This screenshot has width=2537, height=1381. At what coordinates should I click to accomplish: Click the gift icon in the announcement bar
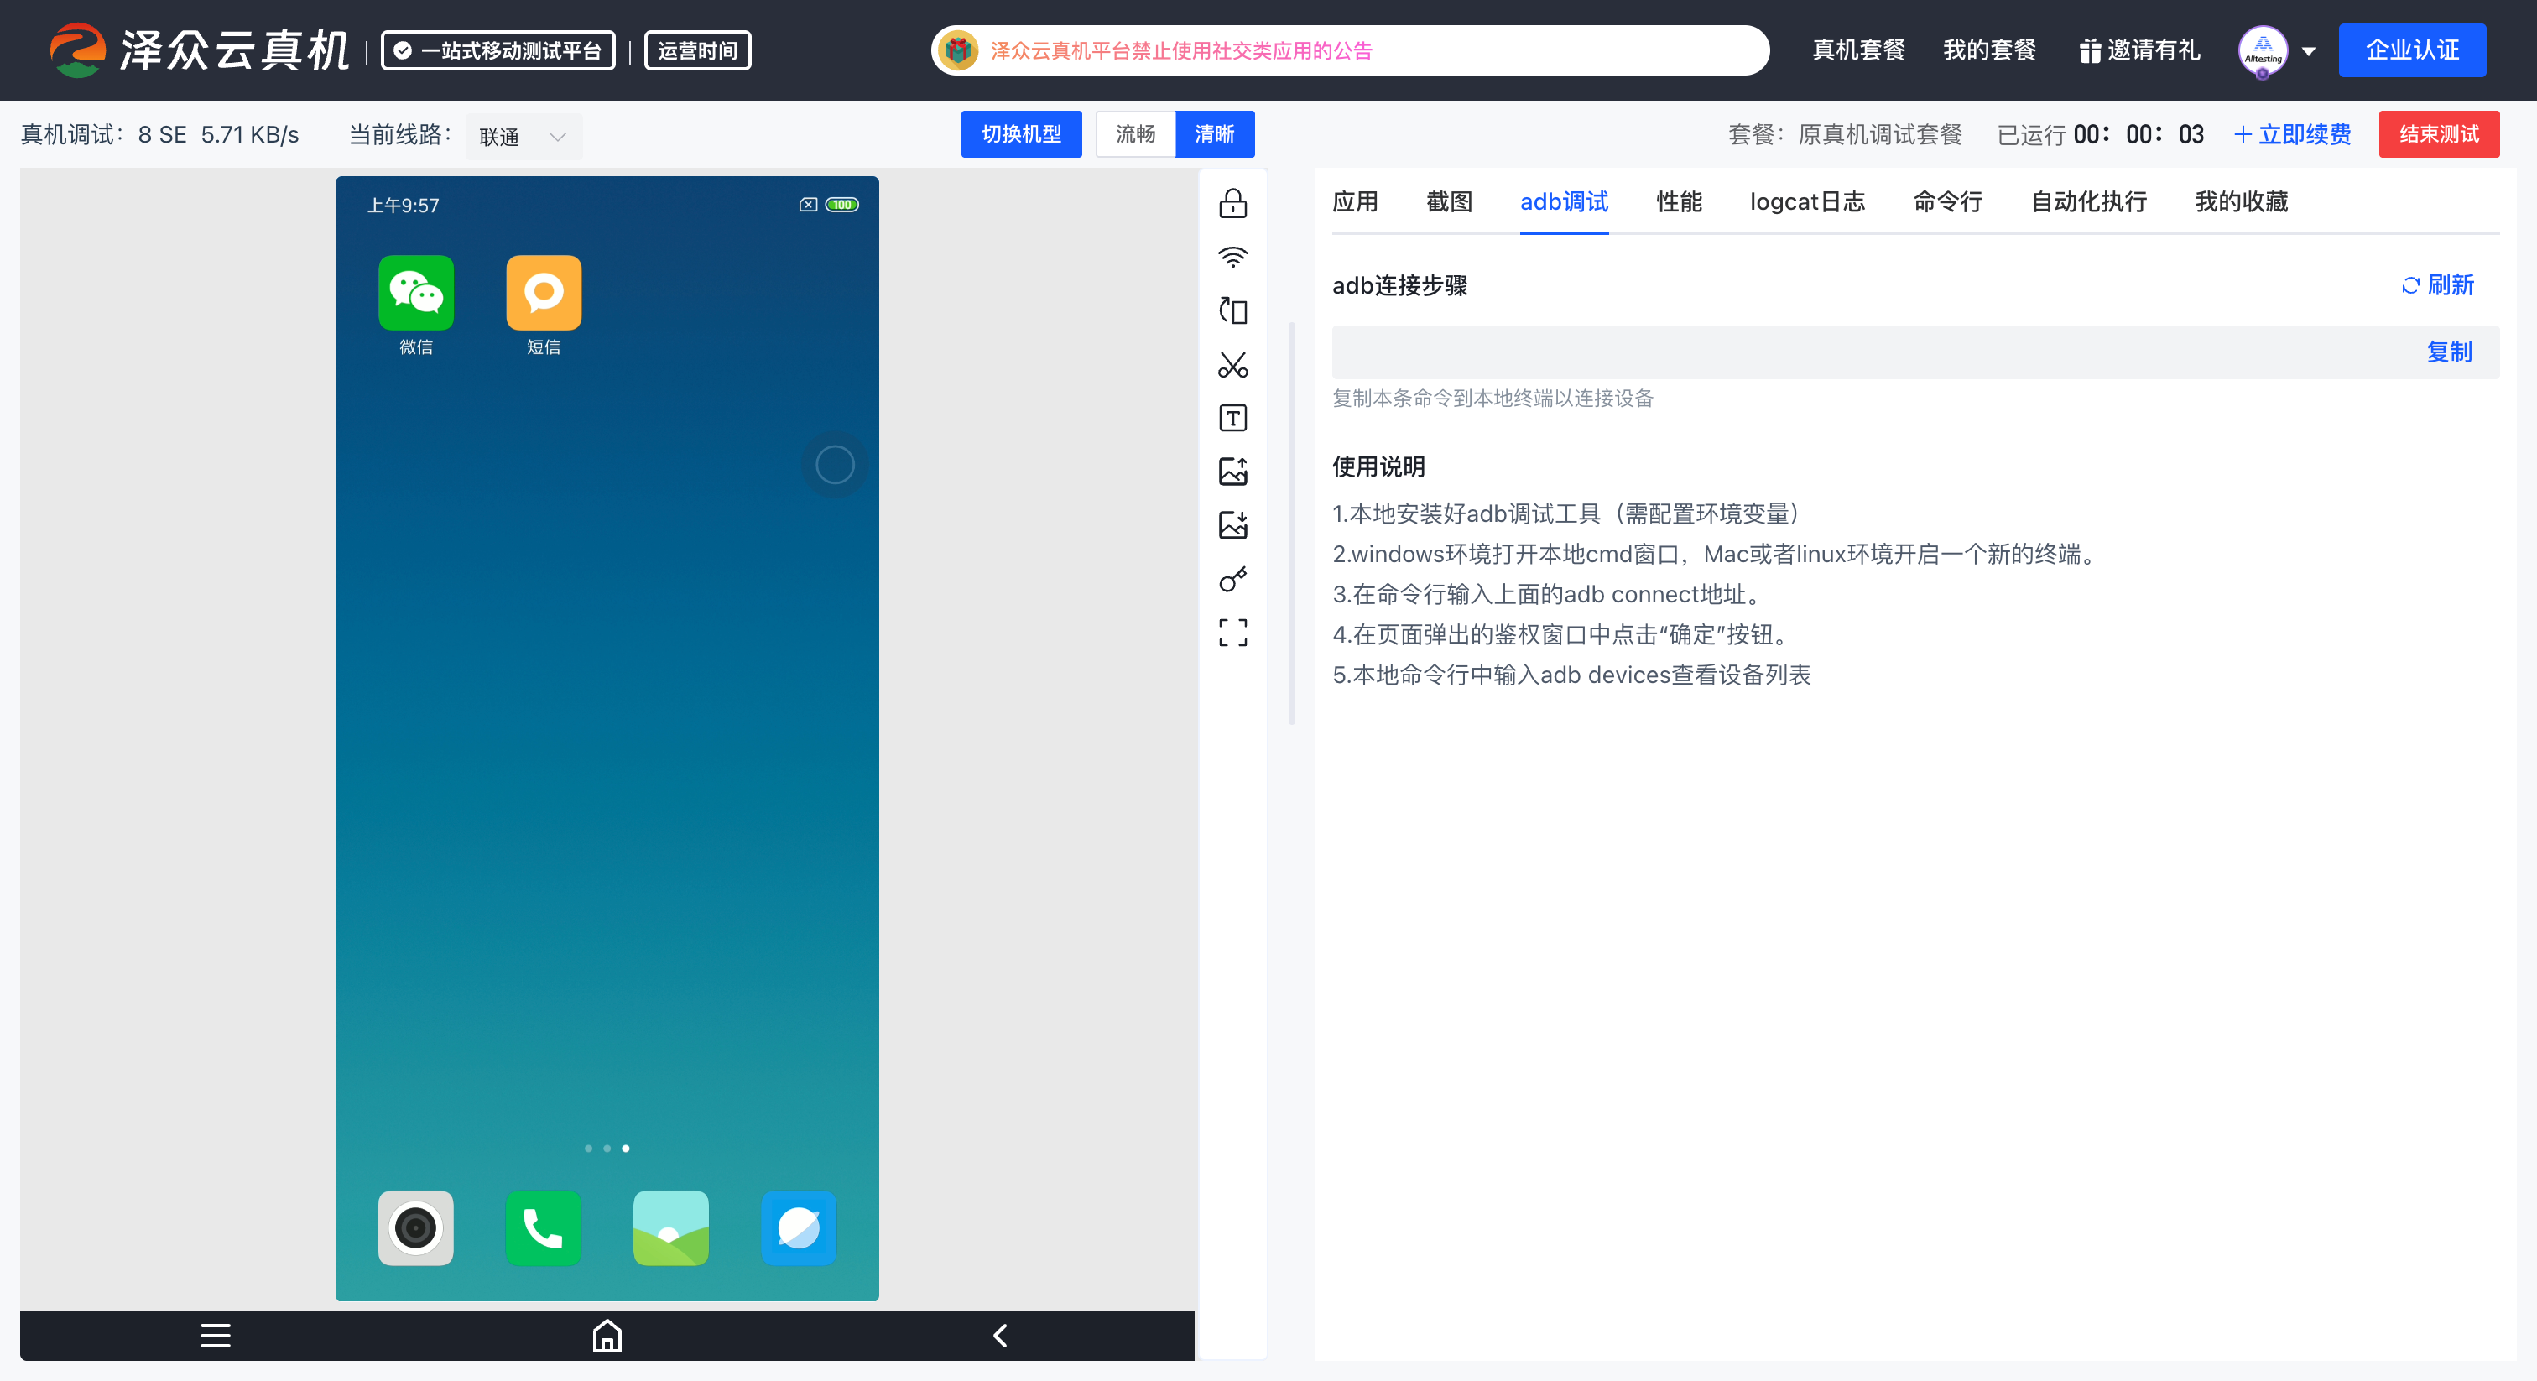tap(957, 50)
